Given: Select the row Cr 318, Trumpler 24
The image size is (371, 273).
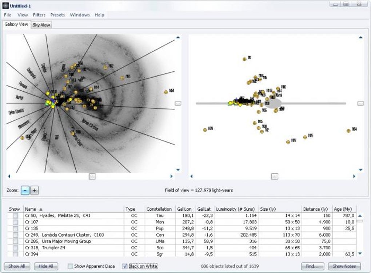Looking at the screenshot, I should (x=182, y=248).
